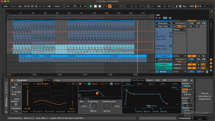Open the Master output routing dropdown
The image size is (215, 121).
(180, 30)
